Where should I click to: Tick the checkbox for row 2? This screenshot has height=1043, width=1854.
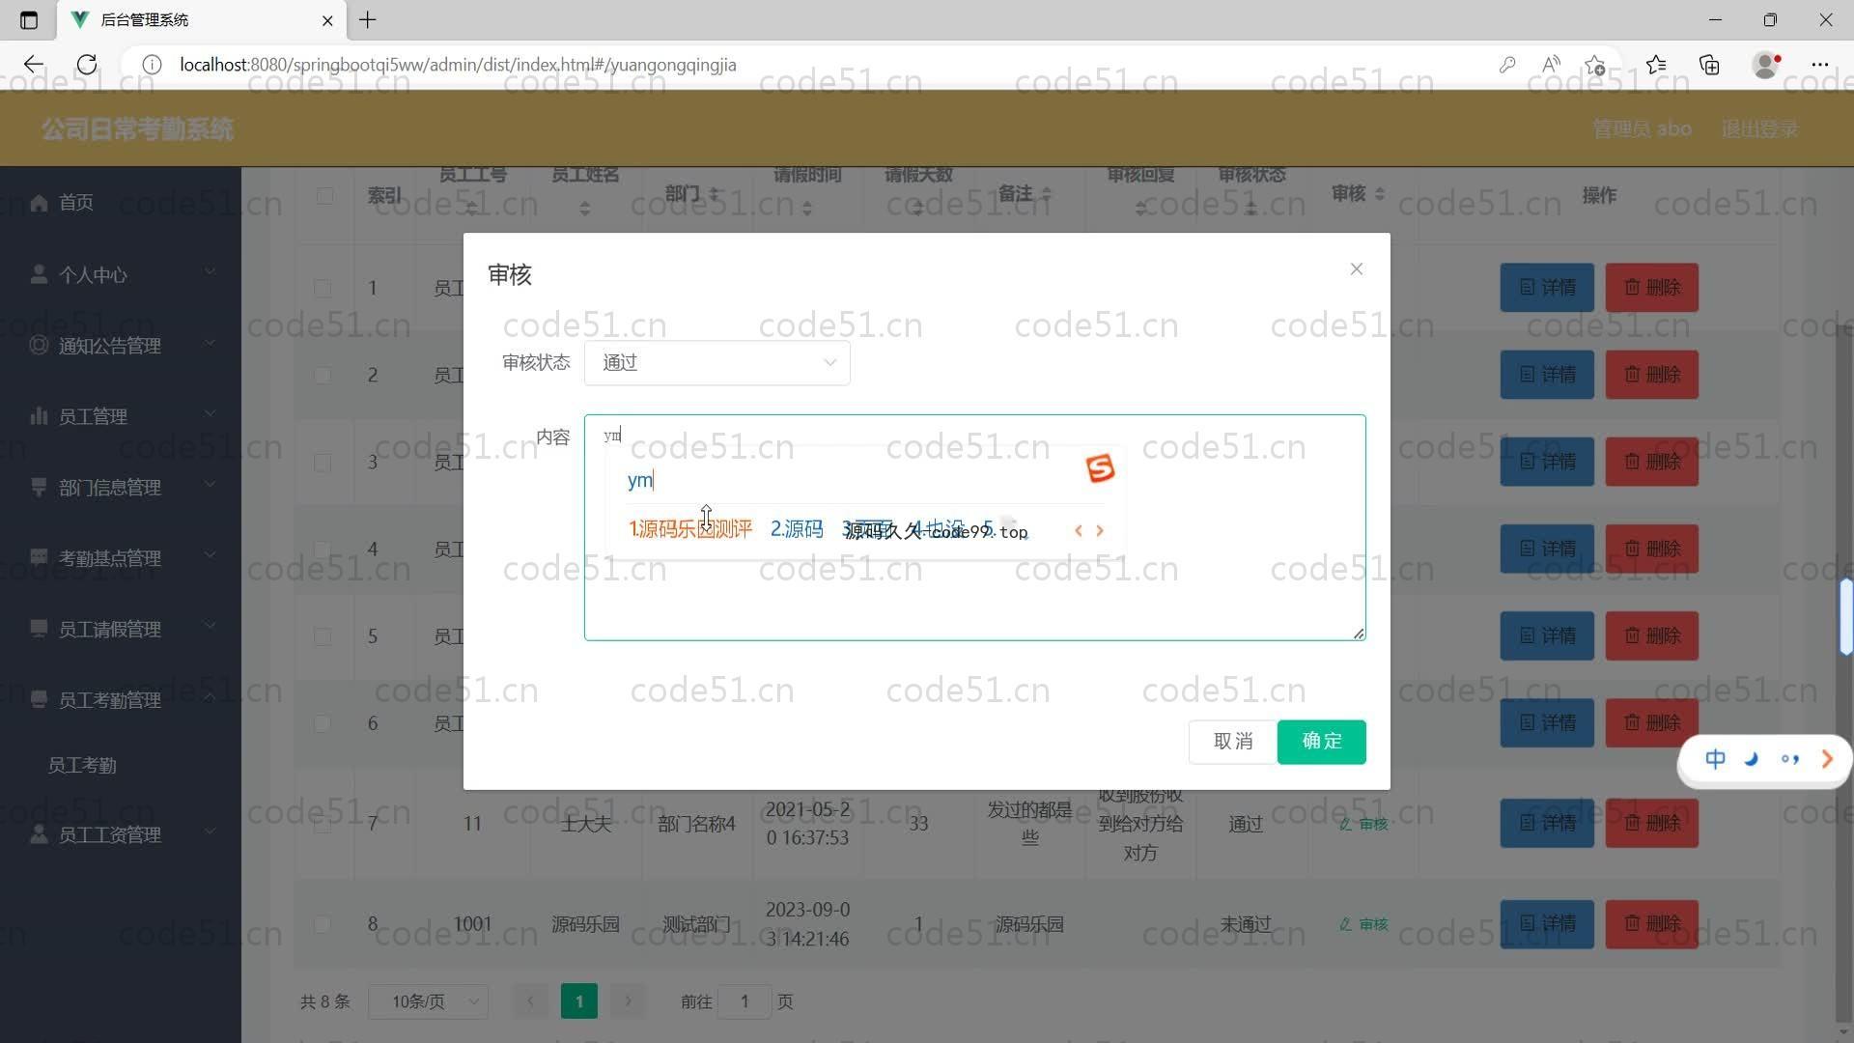click(x=323, y=376)
